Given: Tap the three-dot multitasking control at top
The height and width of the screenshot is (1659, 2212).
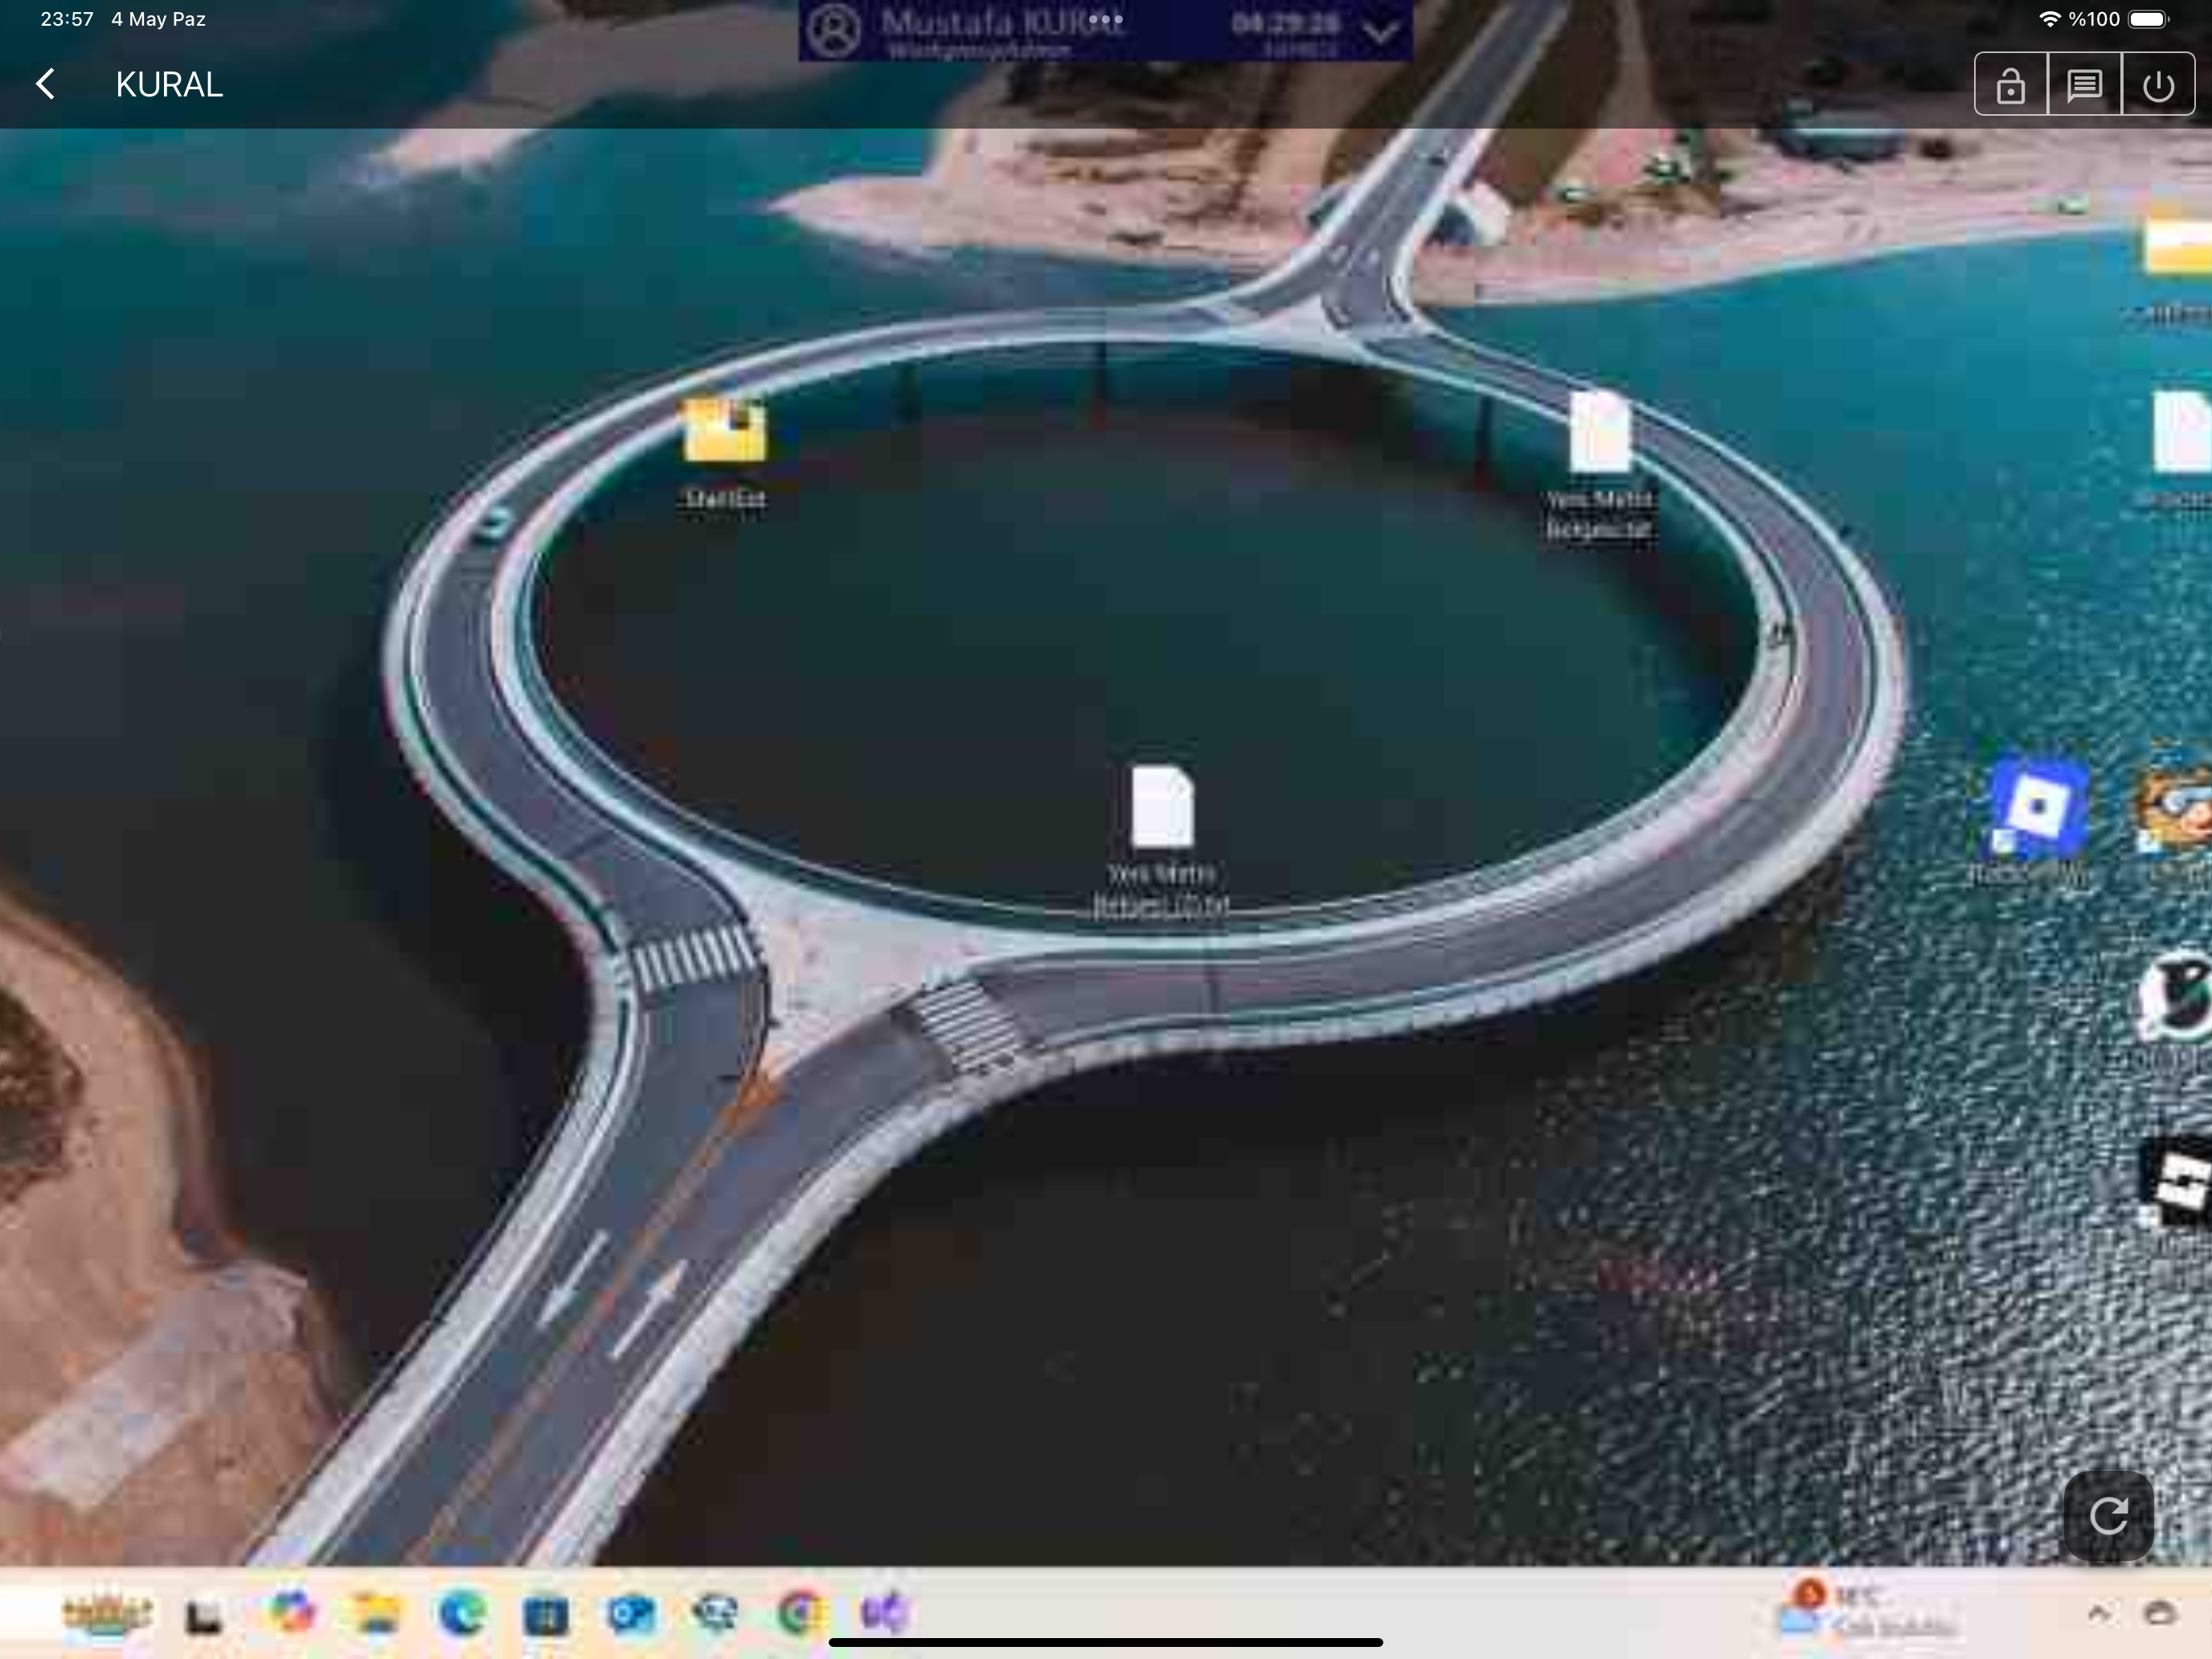Looking at the screenshot, I should pyautogui.click(x=1106, y=19).
